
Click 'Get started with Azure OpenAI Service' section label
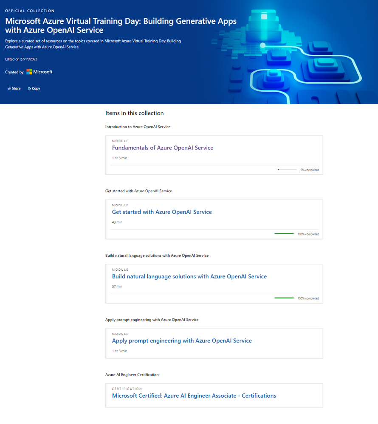[x=138, y=191]
